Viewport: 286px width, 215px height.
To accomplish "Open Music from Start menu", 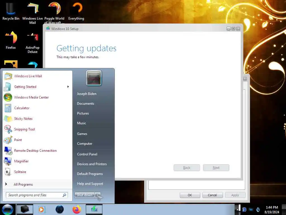I will 82,123.
